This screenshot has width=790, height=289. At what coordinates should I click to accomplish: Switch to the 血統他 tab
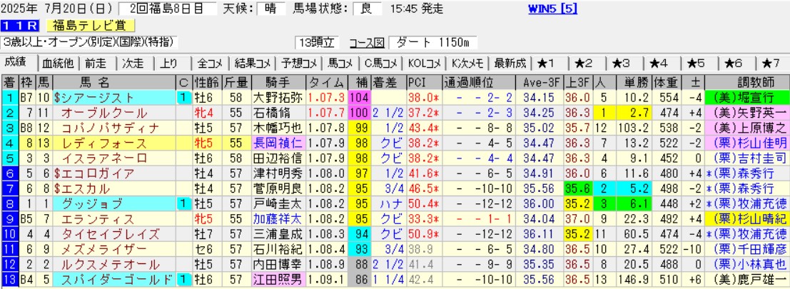coord(58,62)
